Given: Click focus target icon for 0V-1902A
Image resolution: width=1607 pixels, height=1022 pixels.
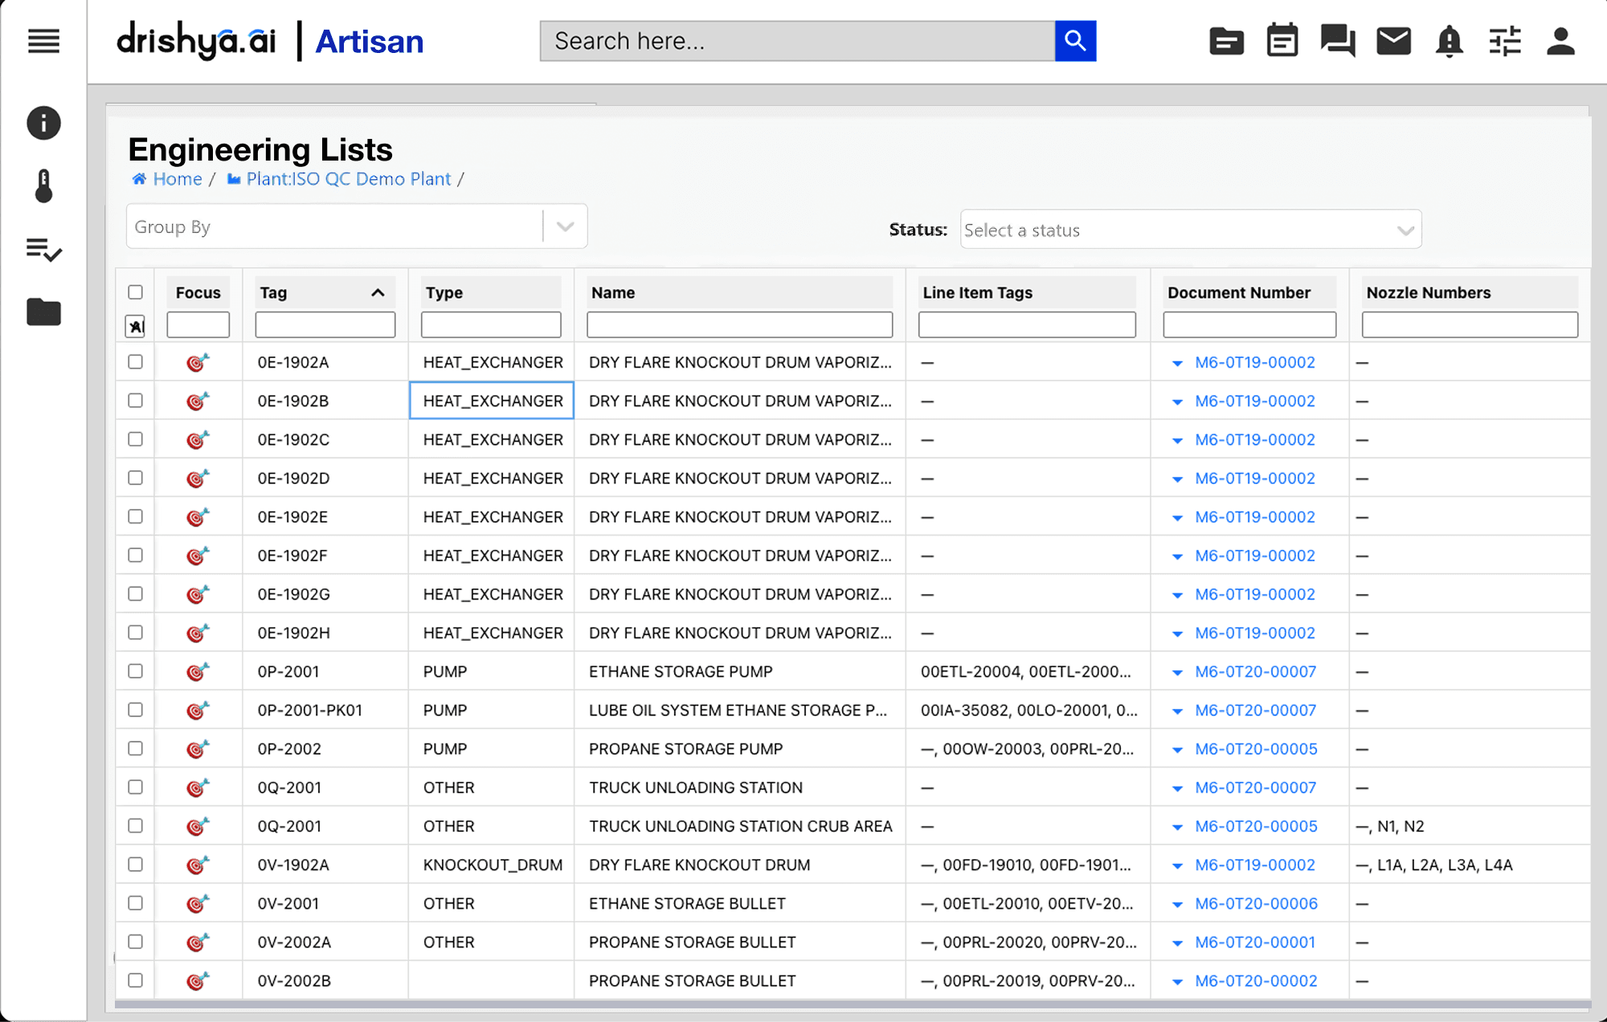Looking at the screenshot, I should 198,865.
